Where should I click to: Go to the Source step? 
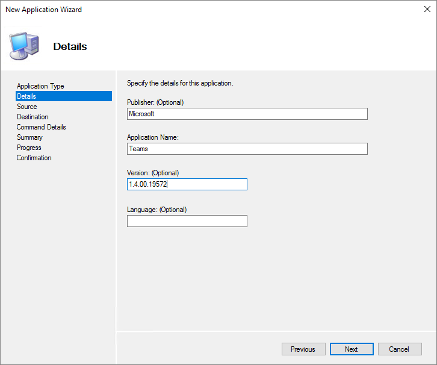27,107
